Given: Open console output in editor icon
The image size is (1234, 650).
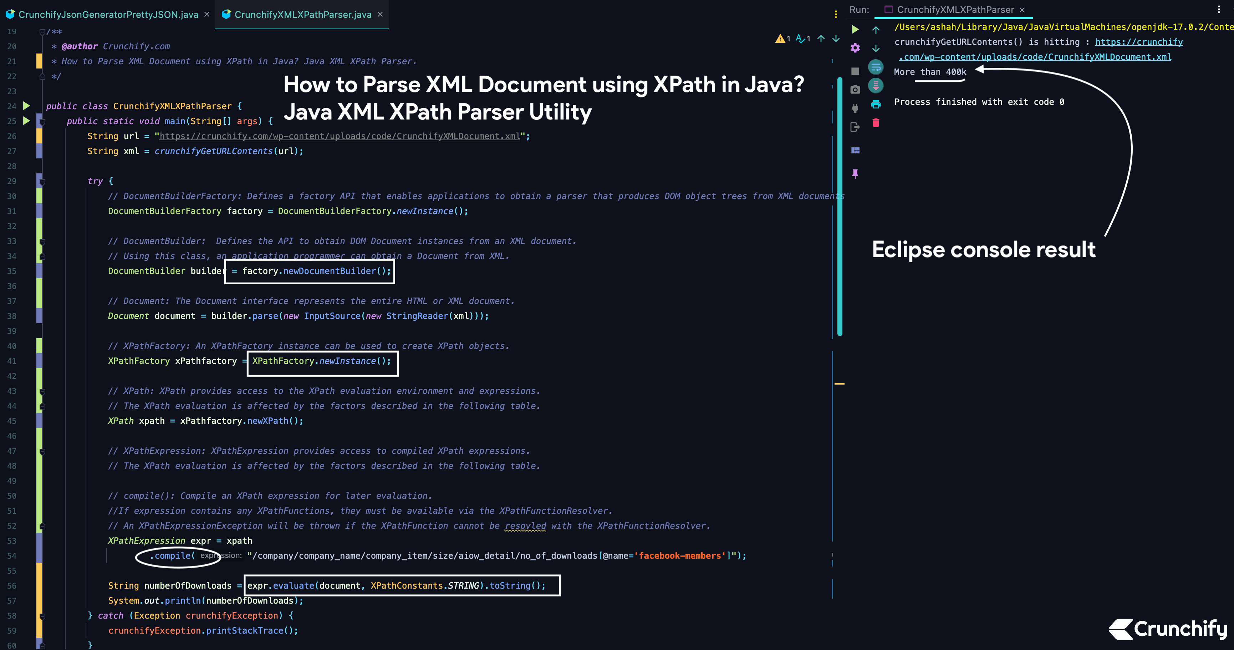Looking at the screenshot, I should (856, 126).
